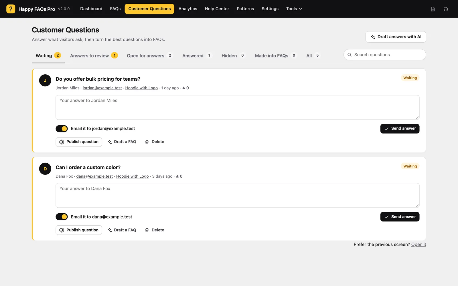Send answer to Jordan Miles

(x=400, y=129)
